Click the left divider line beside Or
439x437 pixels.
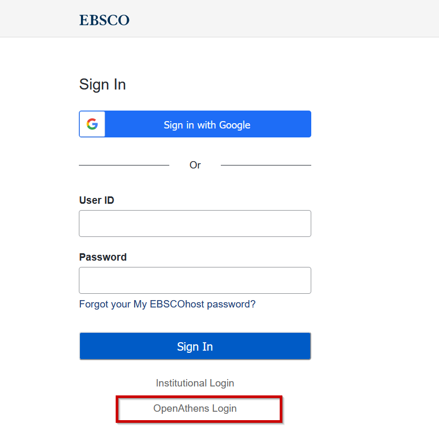point(124,165)
